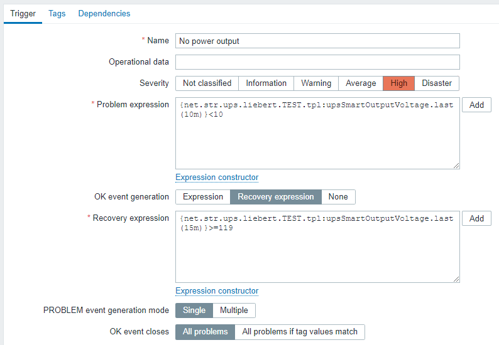This screenshot has height=345, width=499.
Task: Open the Tags tab
Action: pyautogui.click(x=57, y=13)
